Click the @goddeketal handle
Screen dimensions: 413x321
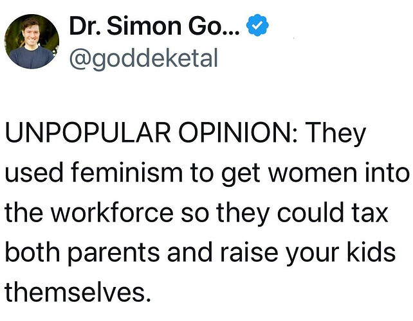pos(143,58)
